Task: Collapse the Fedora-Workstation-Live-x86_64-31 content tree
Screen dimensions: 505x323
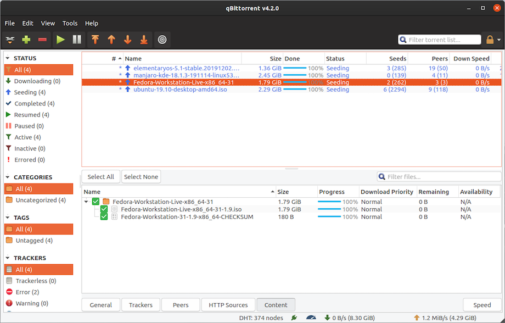Action: click(86, 202)
